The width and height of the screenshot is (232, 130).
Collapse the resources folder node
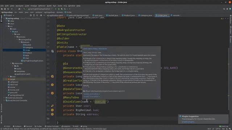point(11,64)
